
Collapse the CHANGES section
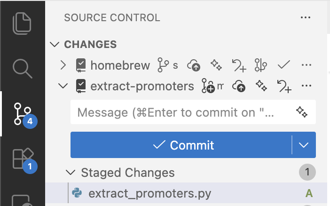tap(55, 45)
